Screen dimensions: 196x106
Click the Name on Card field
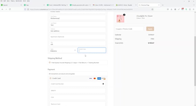(78, 104)
